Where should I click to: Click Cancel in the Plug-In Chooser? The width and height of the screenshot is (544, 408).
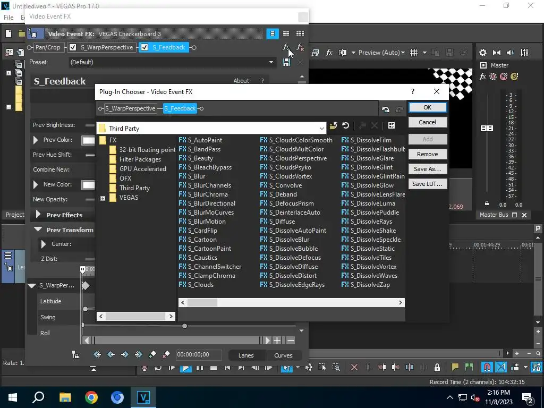click(428, 122)
